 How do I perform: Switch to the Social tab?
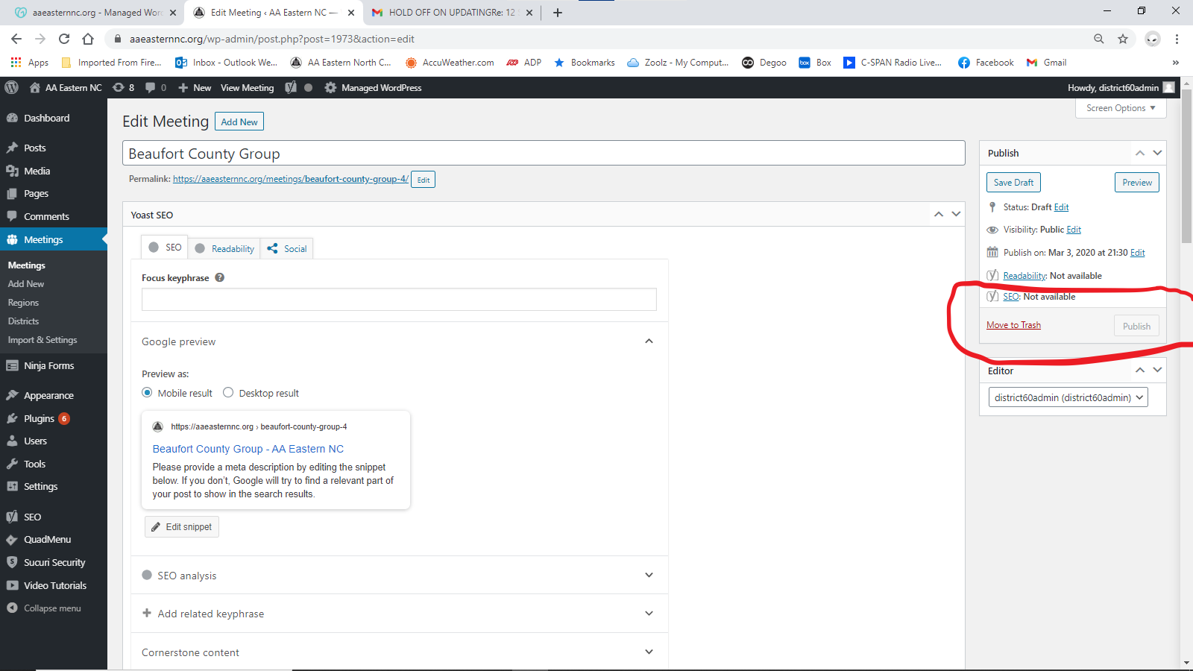[286, 248]
